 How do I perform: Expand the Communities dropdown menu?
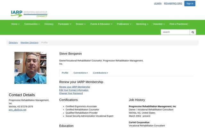click(32, 24)
